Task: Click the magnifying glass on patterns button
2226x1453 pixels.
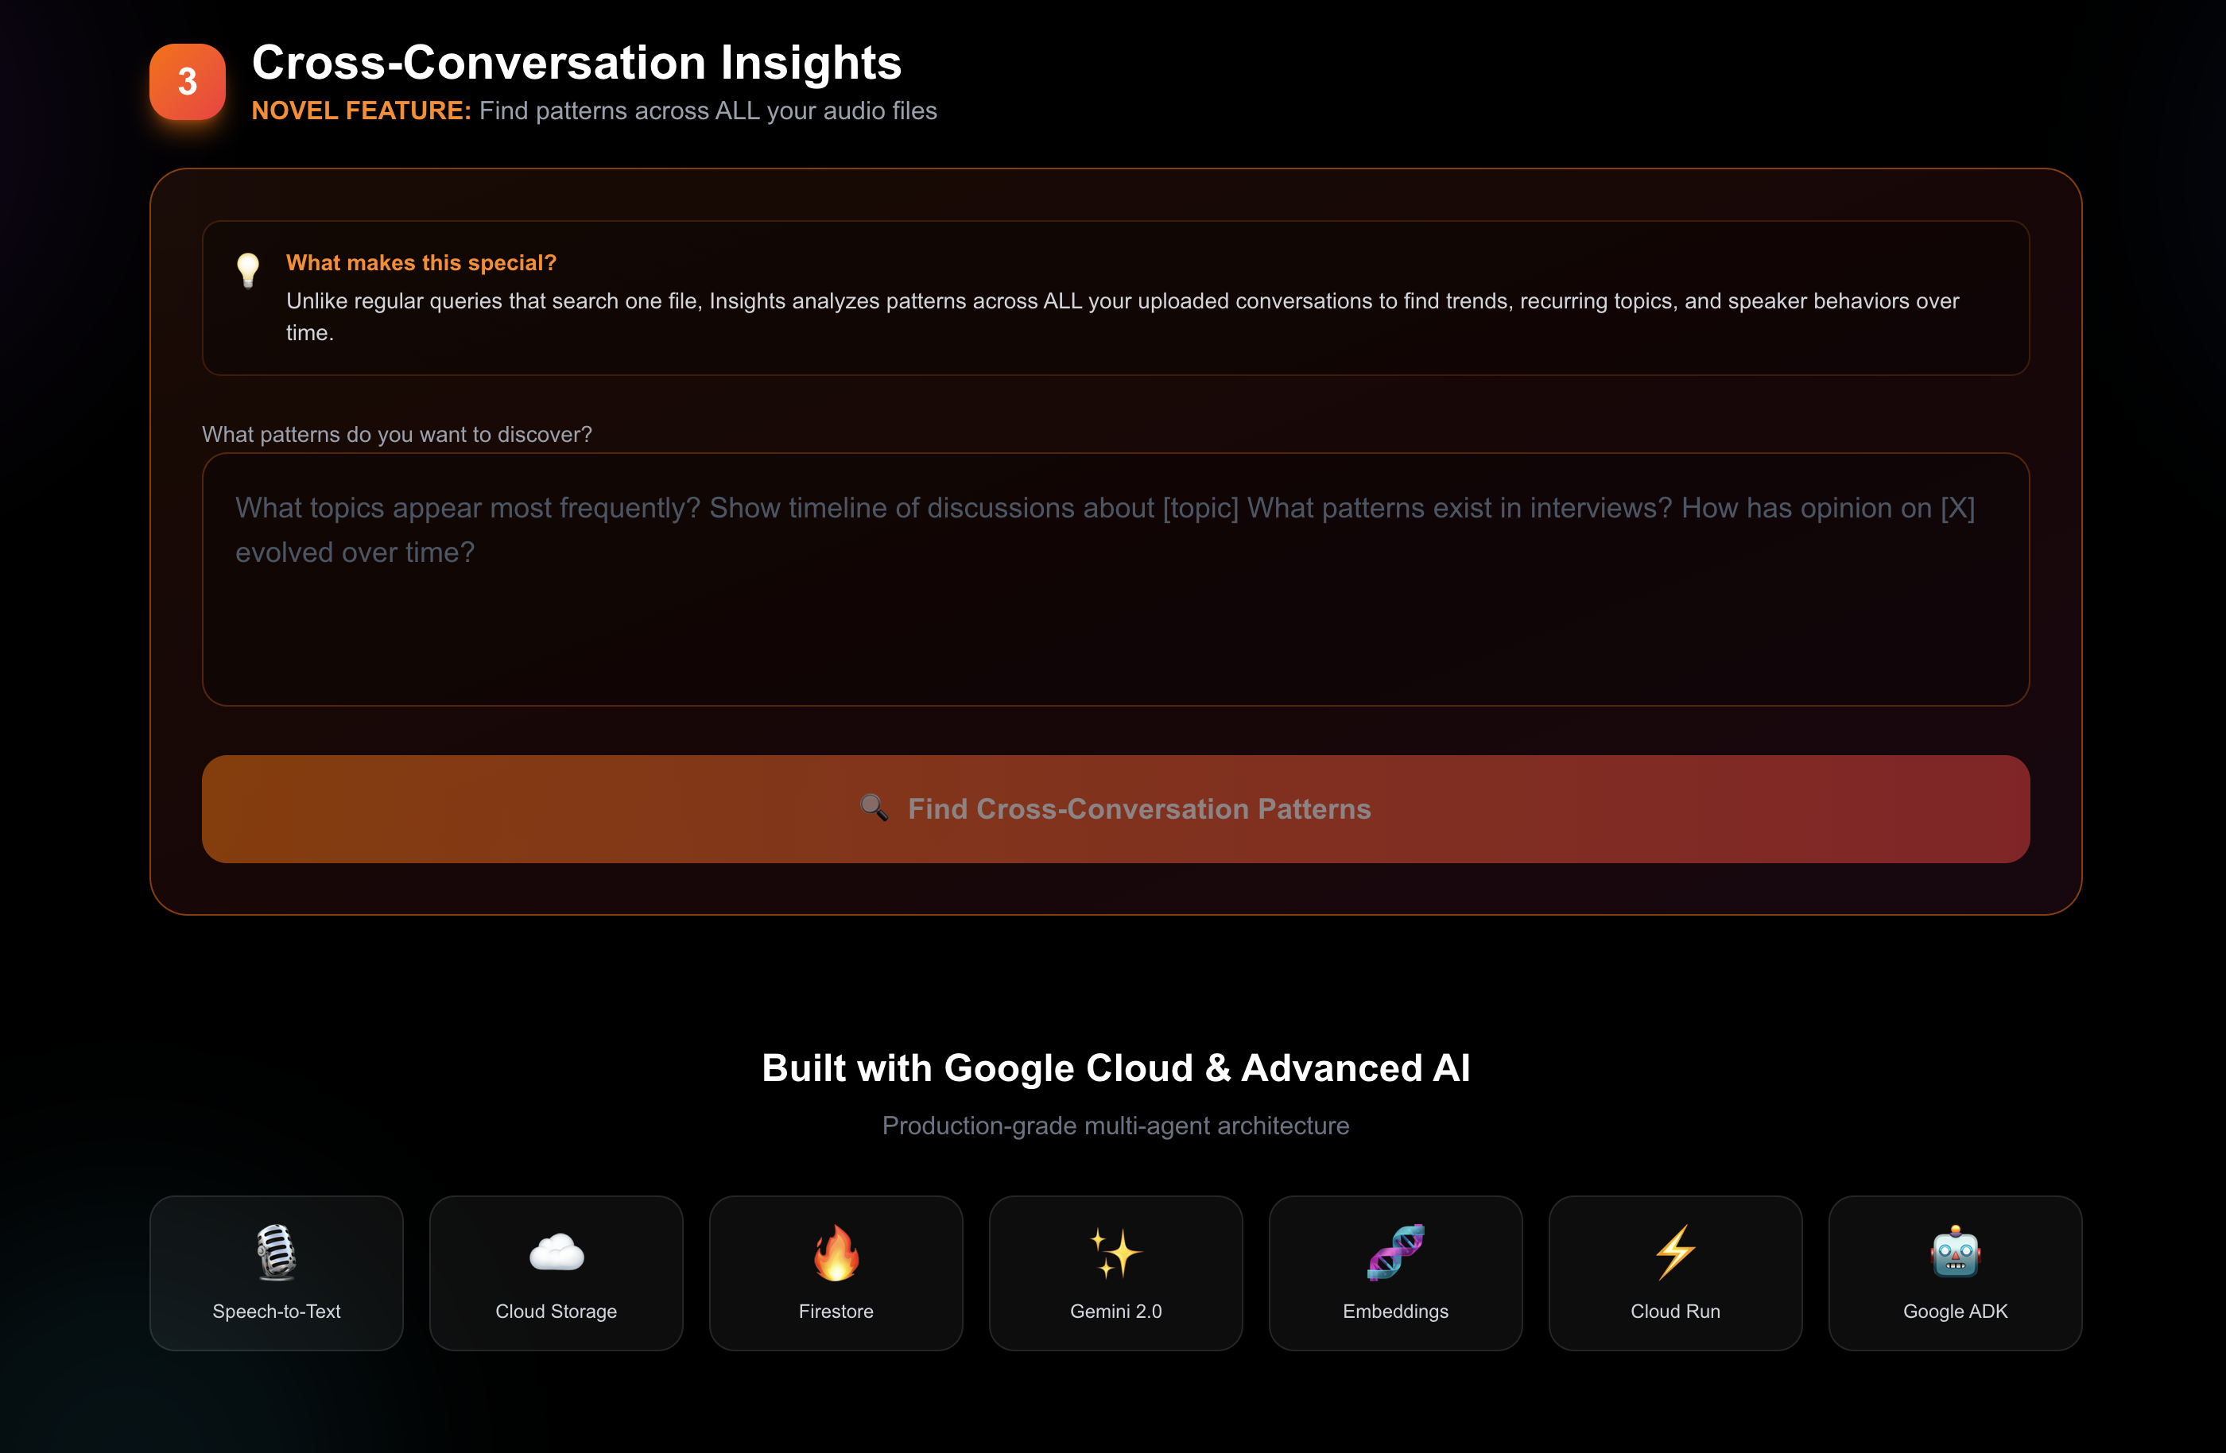Action: click(x=874, y=808)
